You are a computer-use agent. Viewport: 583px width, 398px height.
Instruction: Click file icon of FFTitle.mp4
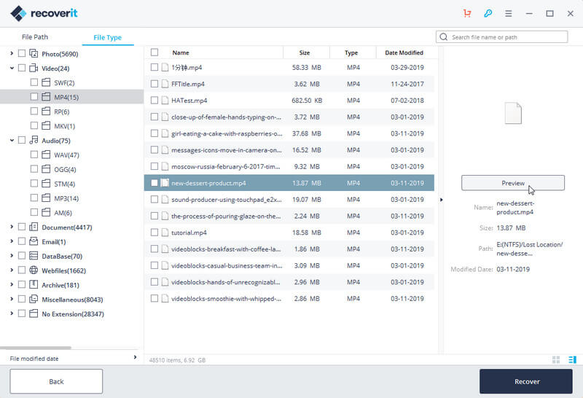[x=165, y=84]
